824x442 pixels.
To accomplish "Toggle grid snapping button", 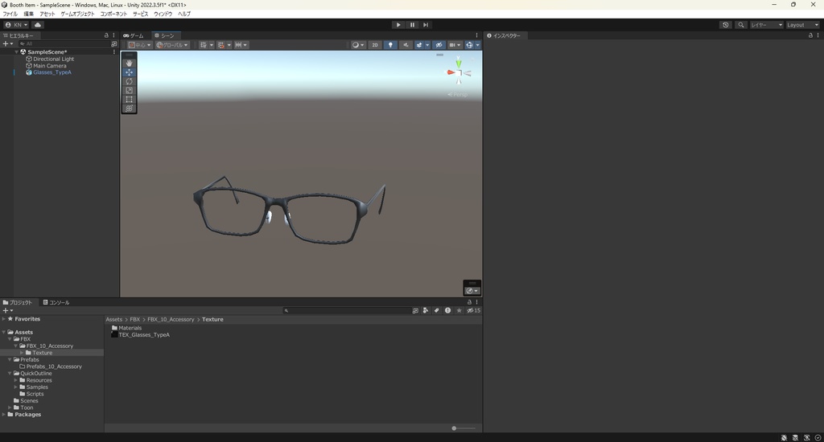I will tap(221, 45).
